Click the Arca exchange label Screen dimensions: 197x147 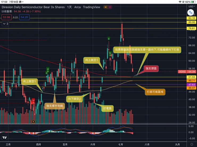77,7
